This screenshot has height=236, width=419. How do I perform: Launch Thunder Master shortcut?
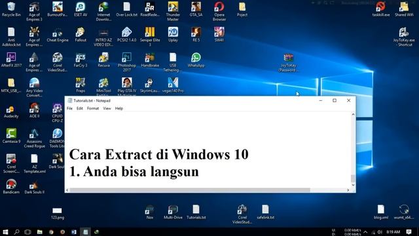click(173, 12)
